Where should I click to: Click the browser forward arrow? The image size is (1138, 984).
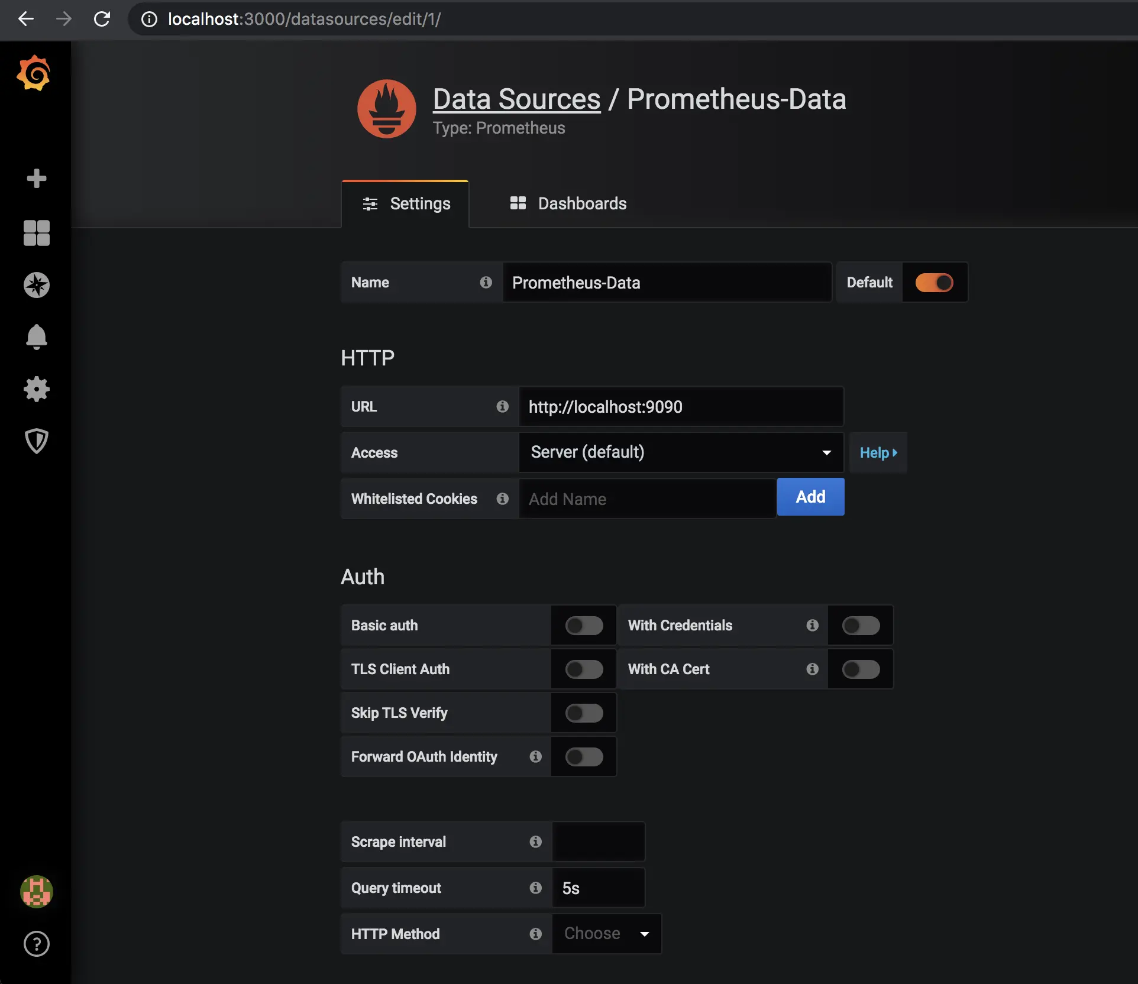(x=64, y=19)
